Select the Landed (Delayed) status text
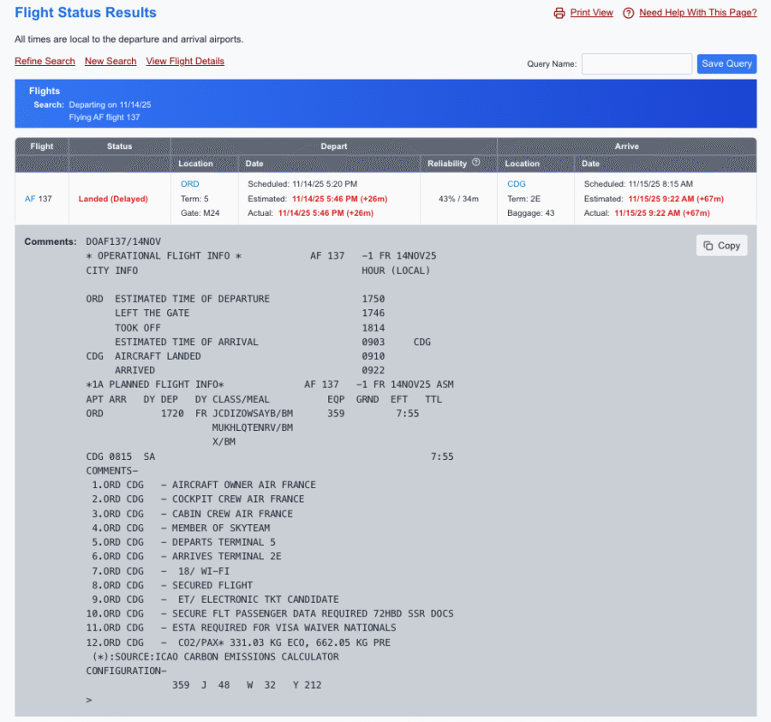The height and width of the screenshot is (722, 771). tap(113, 198)
